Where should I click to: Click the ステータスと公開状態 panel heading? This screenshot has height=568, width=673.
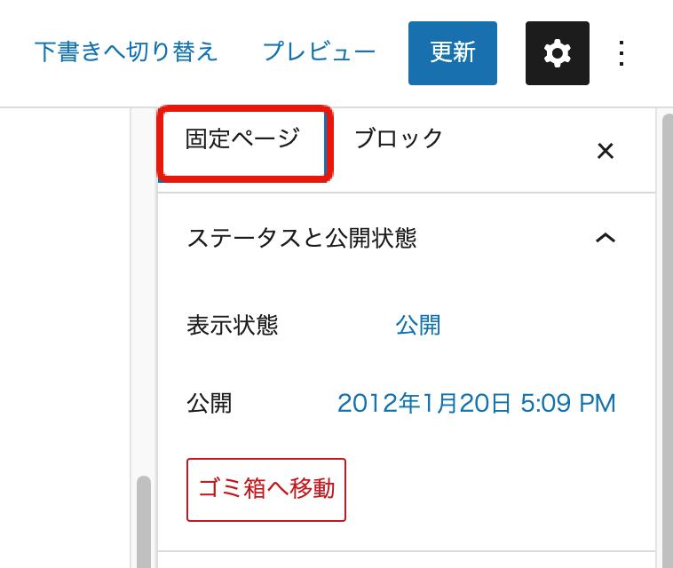click(x=302, y=238)
